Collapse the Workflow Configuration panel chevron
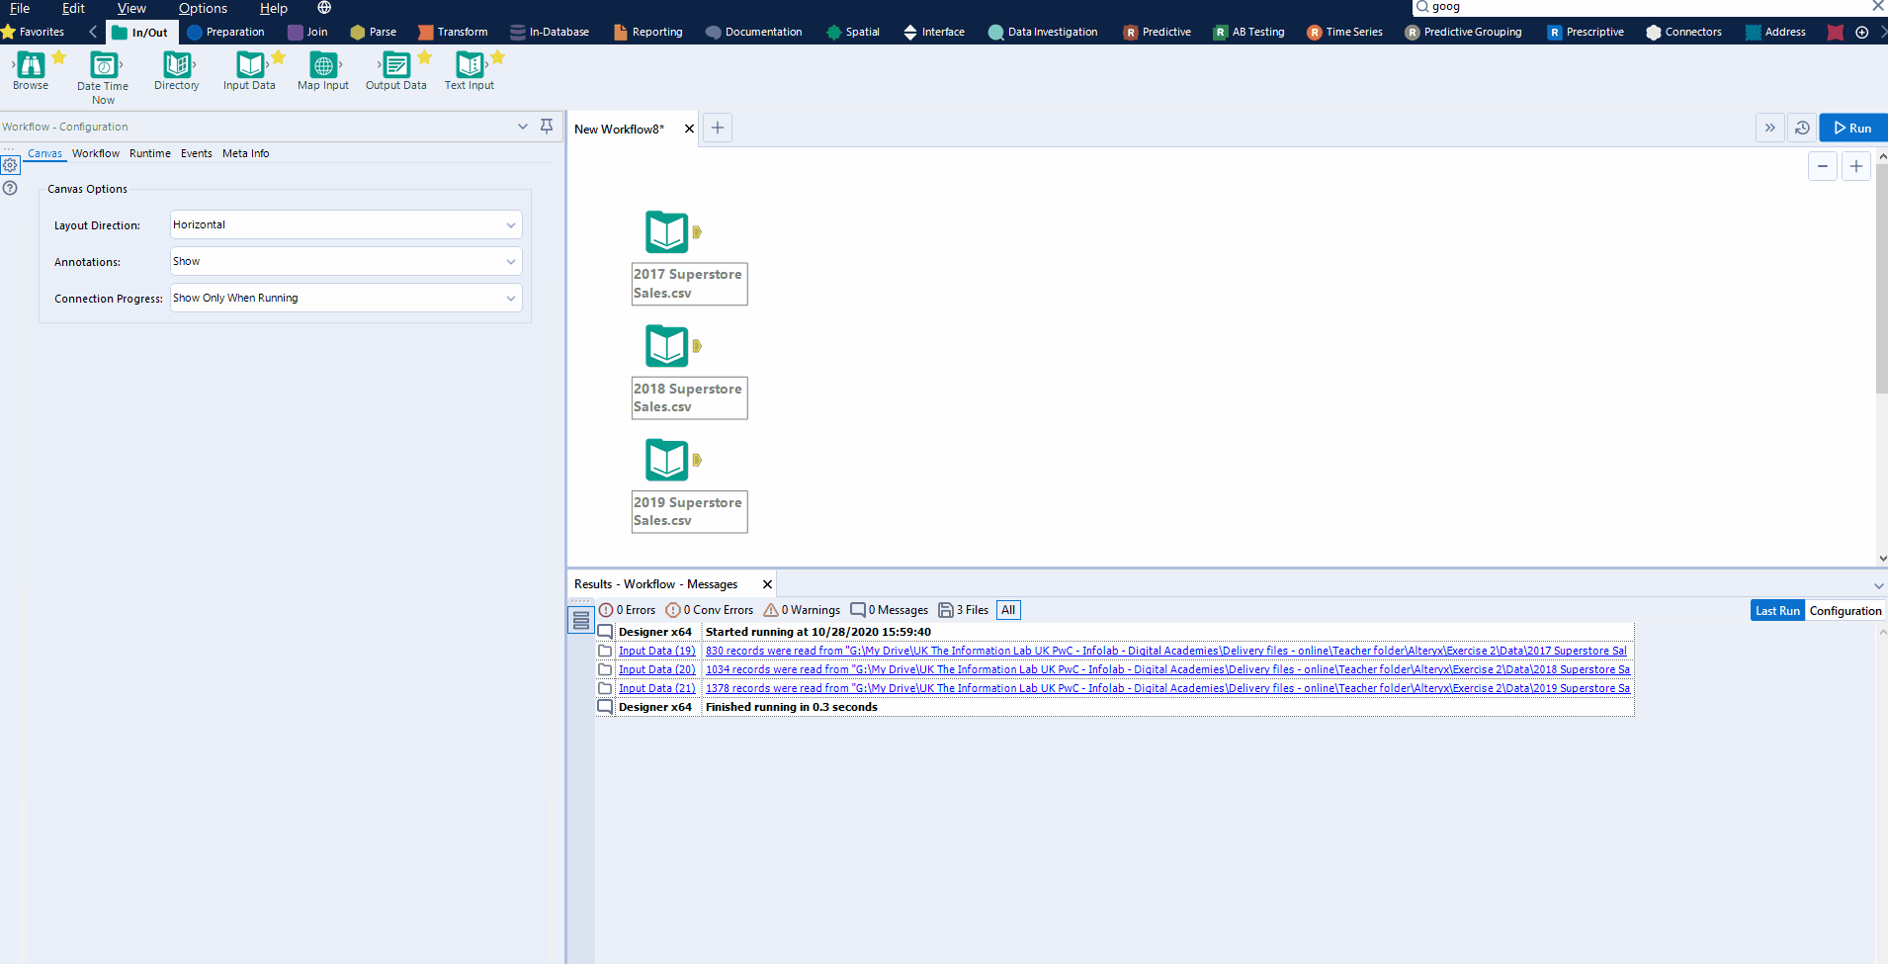The image size is (1888, 964). tap(523, 127)
